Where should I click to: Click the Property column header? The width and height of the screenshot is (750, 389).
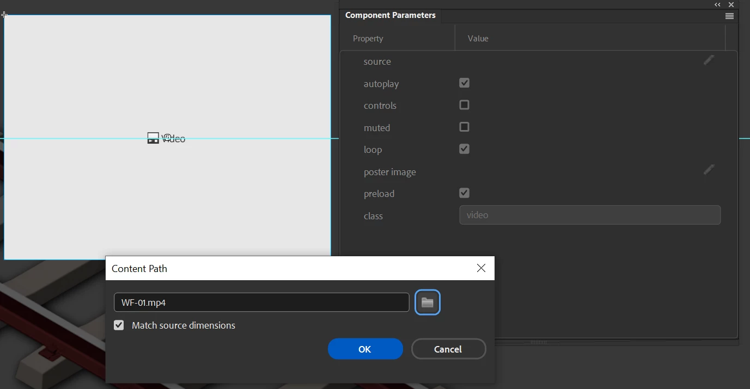coord(368,39)
